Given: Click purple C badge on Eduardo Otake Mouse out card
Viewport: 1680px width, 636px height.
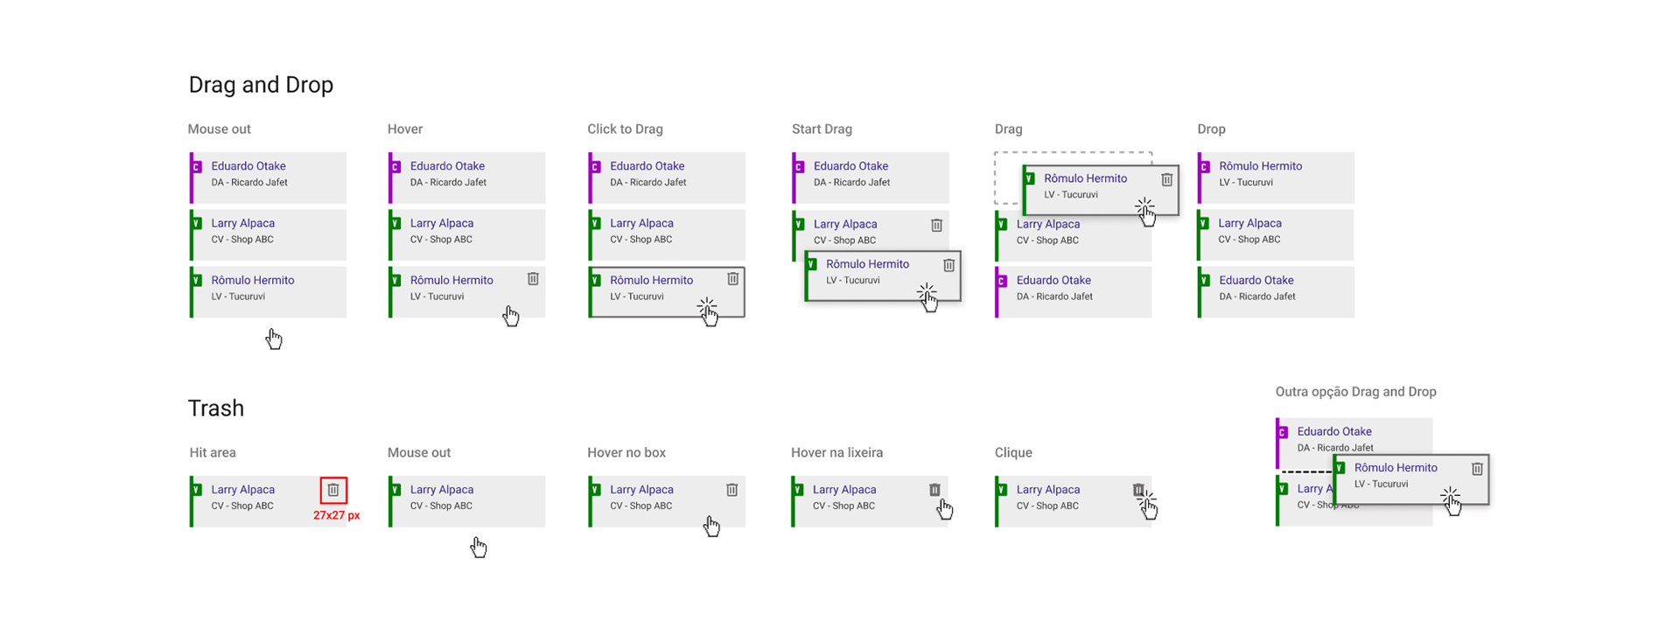Looking at the screenshot, I should 197,166.
